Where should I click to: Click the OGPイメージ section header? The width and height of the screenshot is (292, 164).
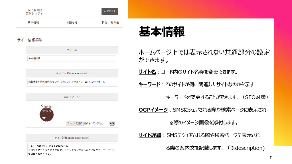point(72,97)
